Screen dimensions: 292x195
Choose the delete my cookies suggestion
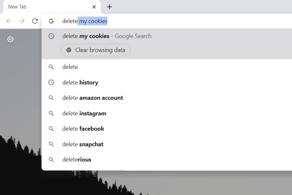click(107, 36)
